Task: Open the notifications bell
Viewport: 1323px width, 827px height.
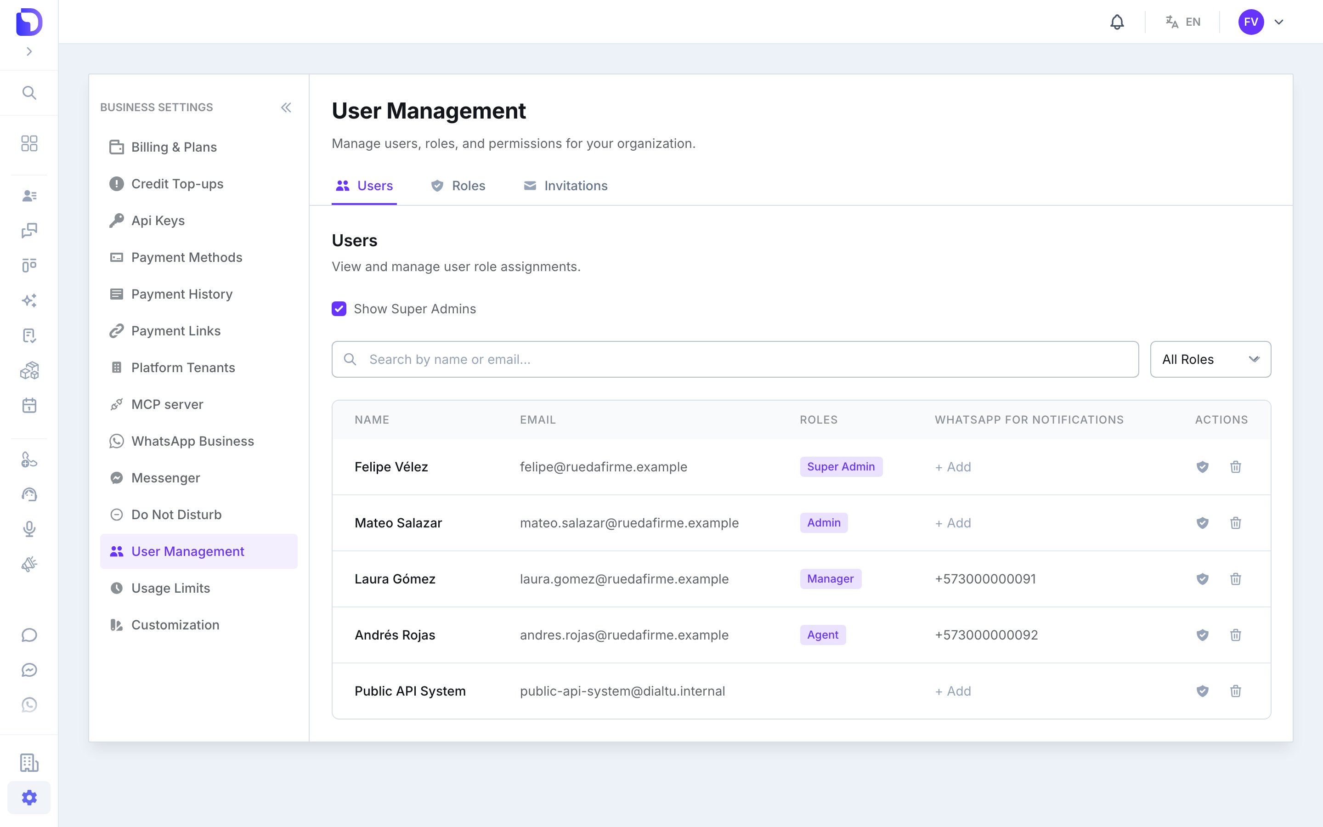Action: click(1117, 22)
